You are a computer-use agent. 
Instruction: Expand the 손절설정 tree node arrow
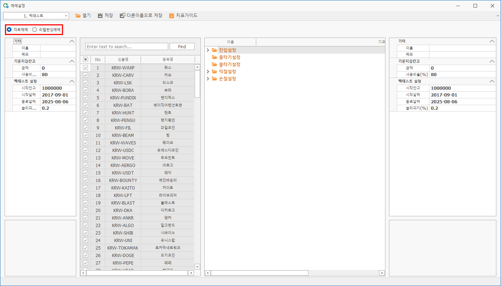click(208, 79)
